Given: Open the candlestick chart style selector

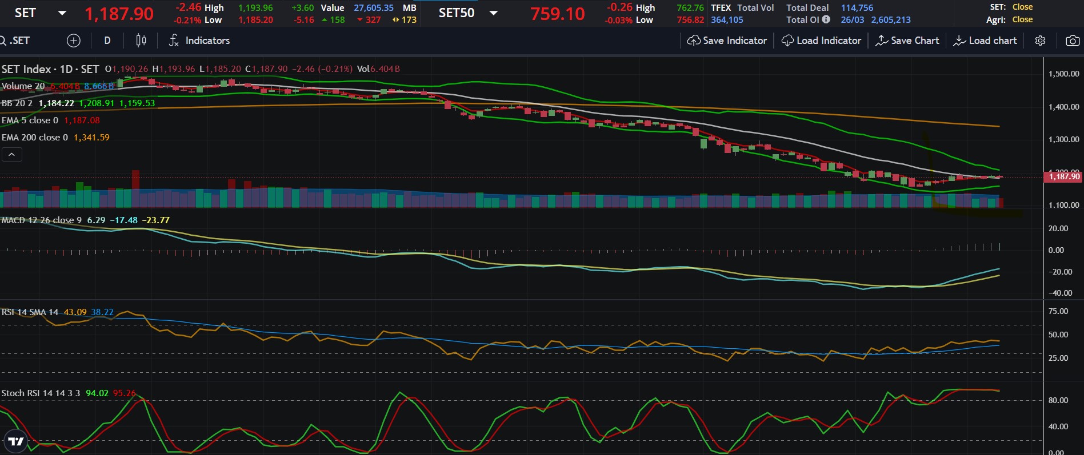Looking at the screenshot, I should (x=141, y=41).
